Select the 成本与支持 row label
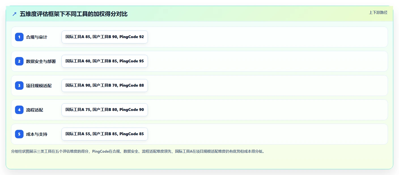Image resolution: width=399 pixels, height=175 pixels. 37,134
